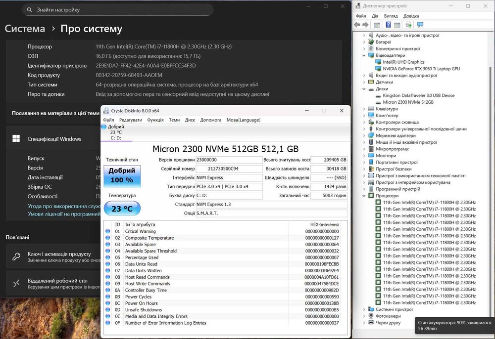
Task: Click the Добрий 100 % health status button
Action: (x=122, y=175)
